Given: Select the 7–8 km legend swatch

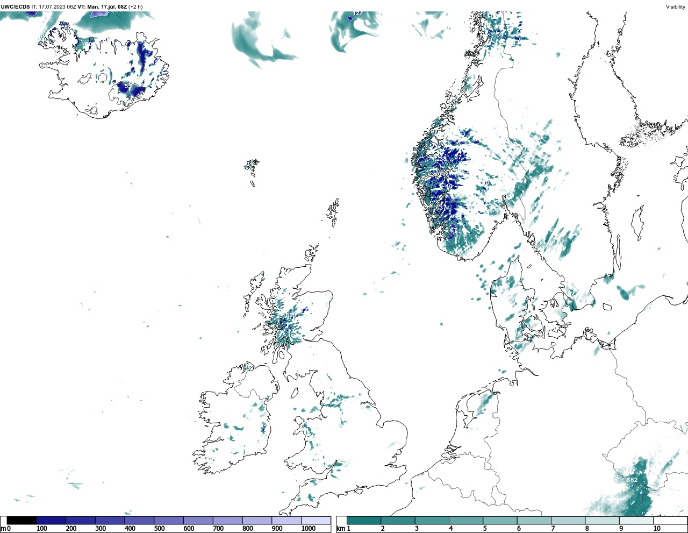Looking at the screenshot, I should [568, 520].
